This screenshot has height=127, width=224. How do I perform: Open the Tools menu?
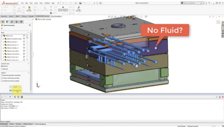point(41,3)
